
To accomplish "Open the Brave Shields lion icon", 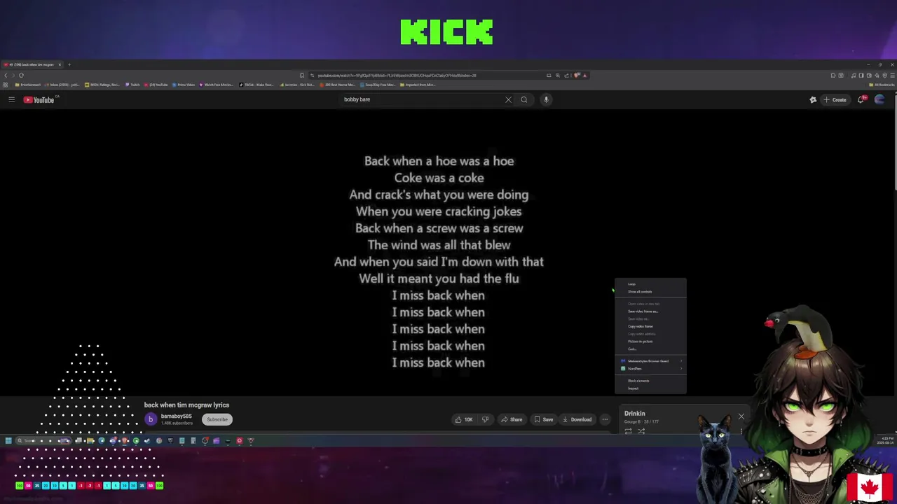I will pos(576,75).
